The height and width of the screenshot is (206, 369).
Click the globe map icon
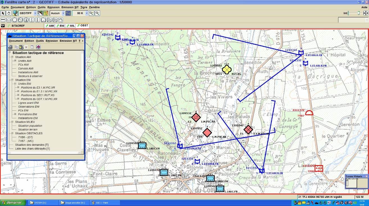tap(15, 13)
